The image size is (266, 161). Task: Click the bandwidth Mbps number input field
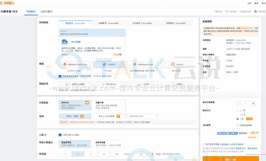click(147, 154)
